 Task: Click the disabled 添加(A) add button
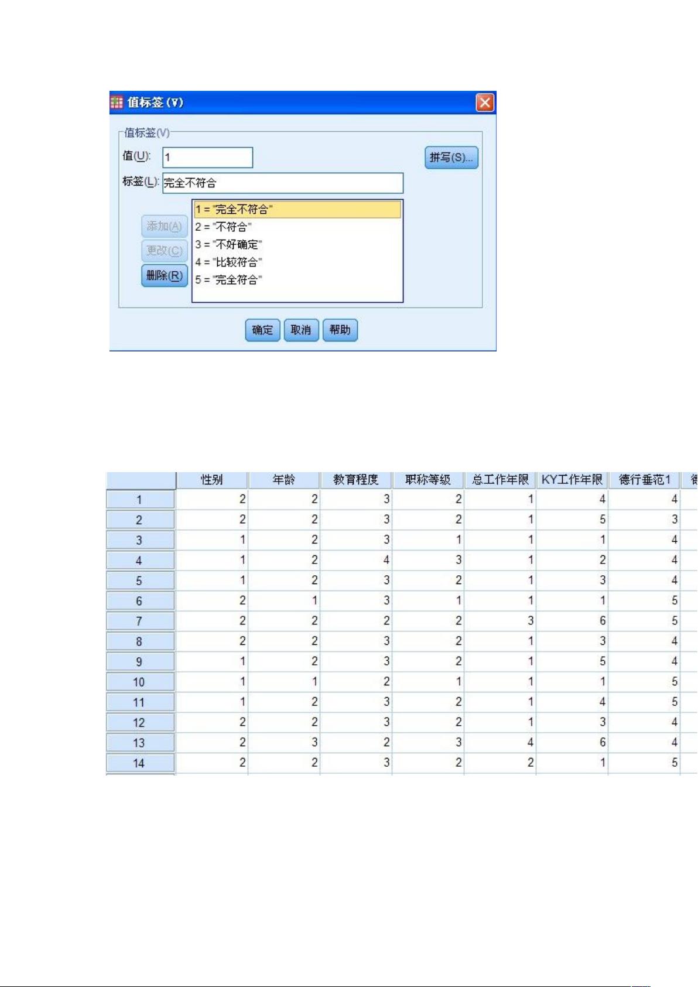(164, 226)
